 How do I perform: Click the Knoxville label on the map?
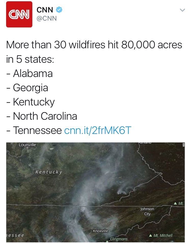tap(101, 231)
